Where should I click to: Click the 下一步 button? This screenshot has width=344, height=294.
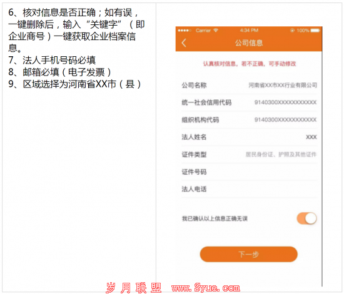pyautogui.click(x=248, y=254)
